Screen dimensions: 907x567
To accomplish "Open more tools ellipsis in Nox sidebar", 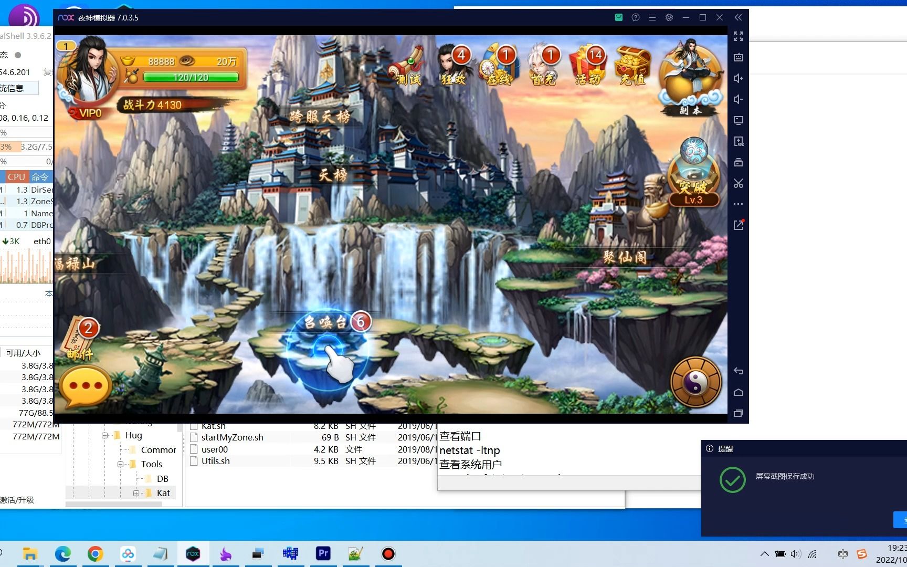I will (739, 204).
